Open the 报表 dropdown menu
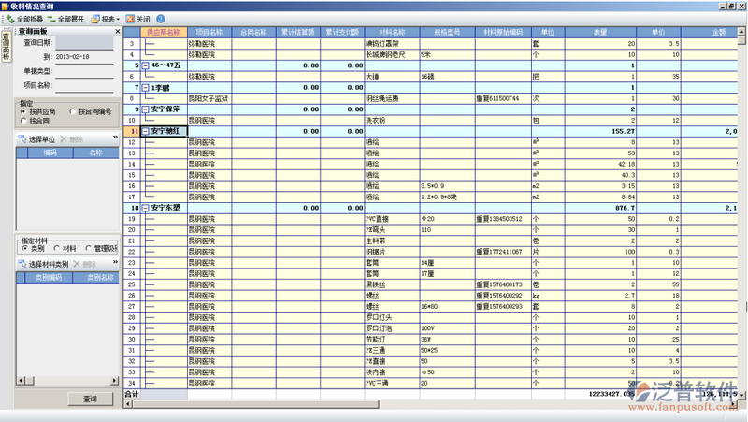This screenshot has width=748, height=422. pos(105,19)
